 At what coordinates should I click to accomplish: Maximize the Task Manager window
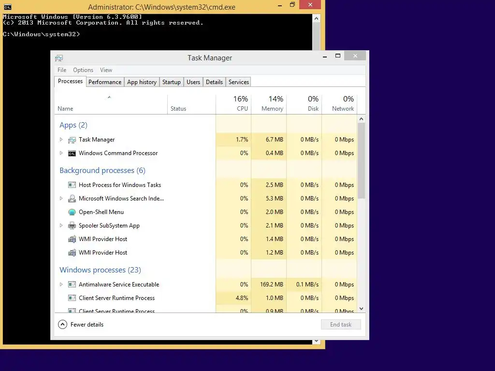click(338, 56)
